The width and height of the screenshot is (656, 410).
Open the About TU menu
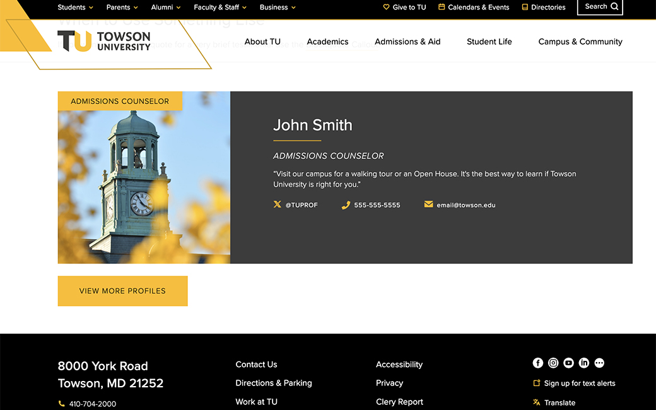(262, 42)
